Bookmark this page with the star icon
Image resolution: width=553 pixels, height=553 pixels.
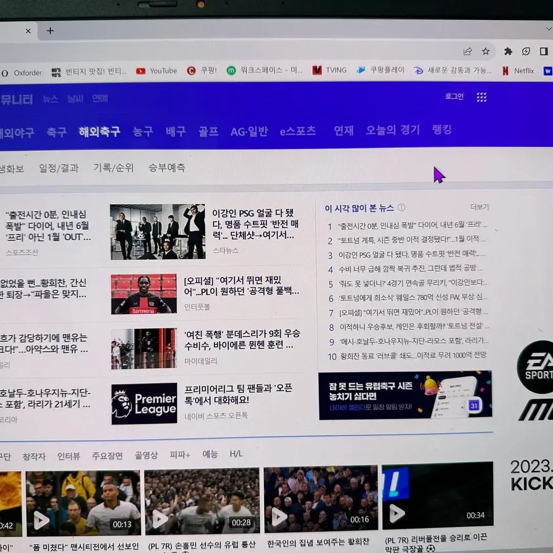(x=485, y=52)
